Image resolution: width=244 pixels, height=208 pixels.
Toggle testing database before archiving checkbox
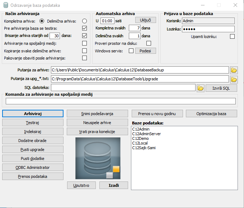point(84,28)
